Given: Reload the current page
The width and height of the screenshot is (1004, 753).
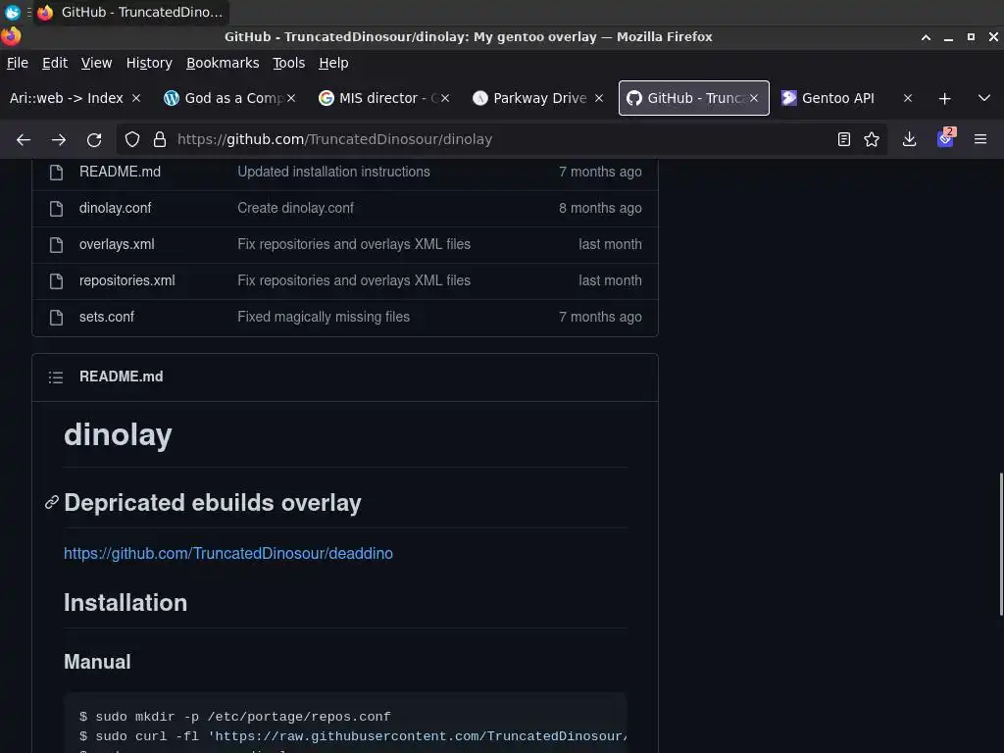Looking at the screenshot, I should (94, 139).
